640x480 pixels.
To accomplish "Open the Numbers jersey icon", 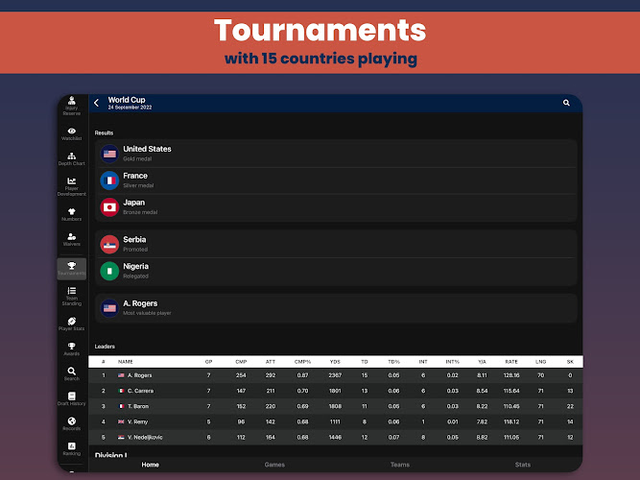I will coord(71,213).
